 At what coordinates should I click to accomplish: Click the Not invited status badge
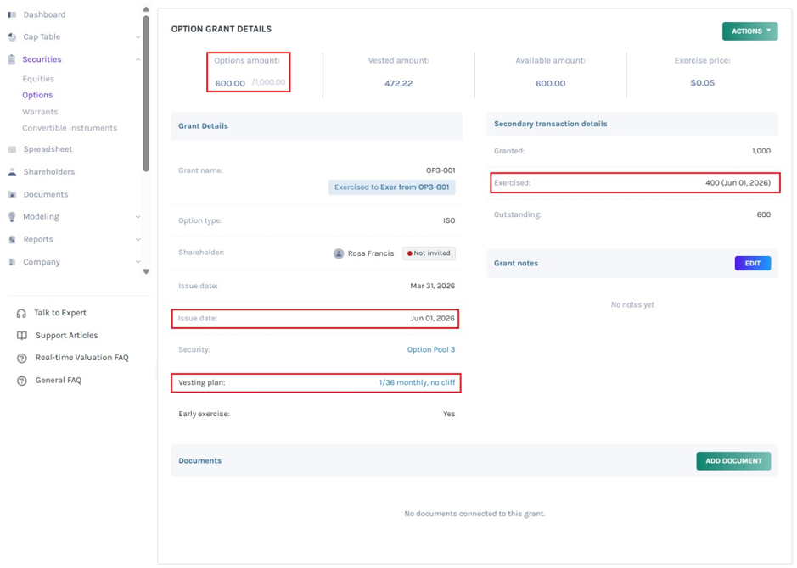coord(429,253)
